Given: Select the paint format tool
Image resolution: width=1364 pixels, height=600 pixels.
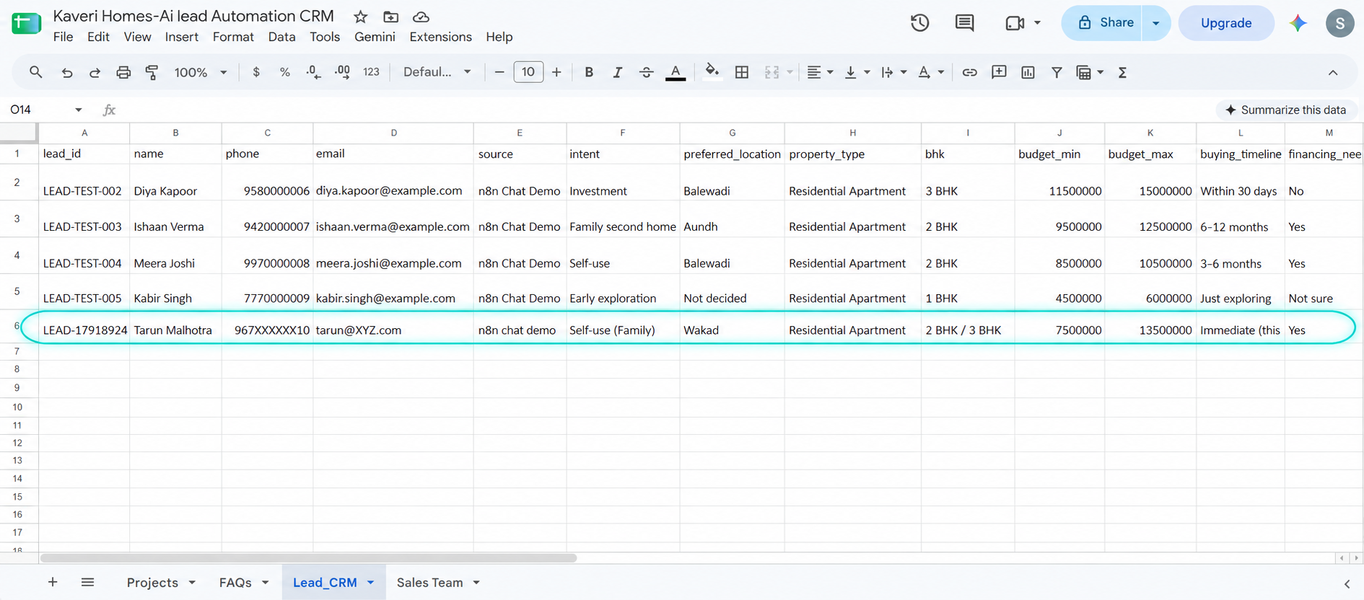Looking at the screenshot, I should click(152, 72).
